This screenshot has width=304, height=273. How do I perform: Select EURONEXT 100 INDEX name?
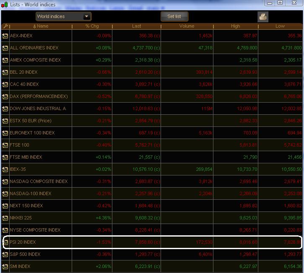click(x=32, y=133)
